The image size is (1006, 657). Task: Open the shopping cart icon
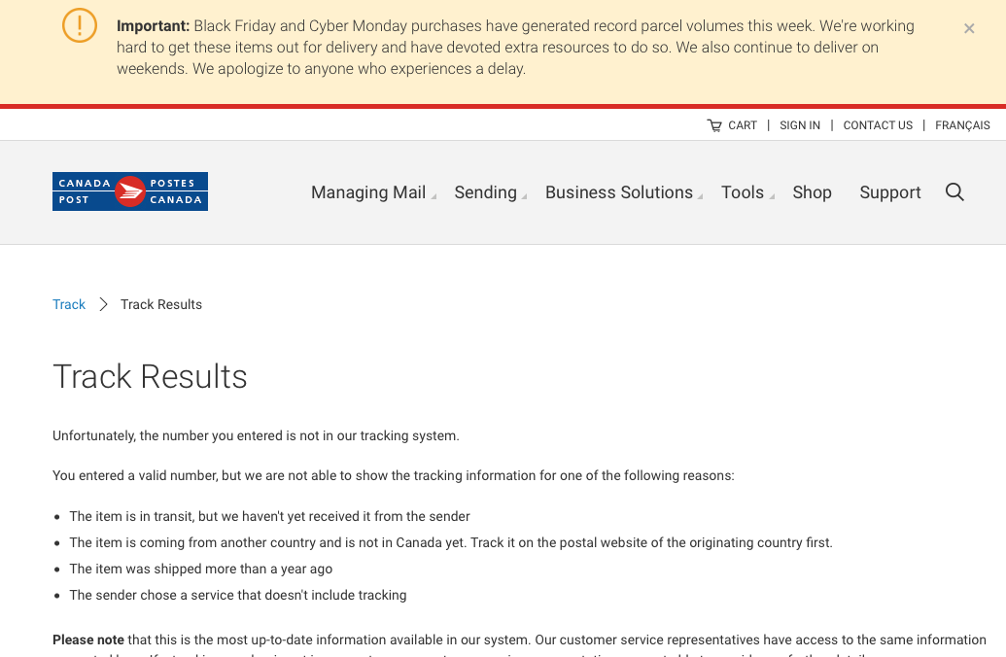tap(714, 125)
